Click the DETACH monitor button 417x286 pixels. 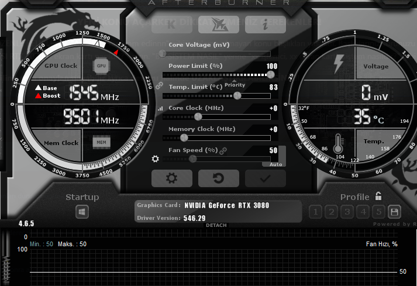[x=216, y=225]
